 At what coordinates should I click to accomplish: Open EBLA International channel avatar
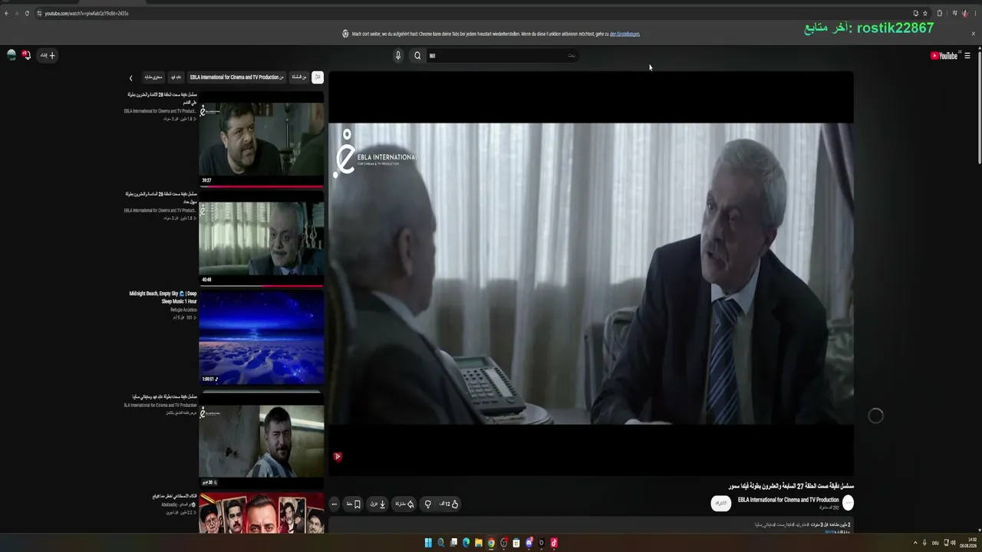848,503
